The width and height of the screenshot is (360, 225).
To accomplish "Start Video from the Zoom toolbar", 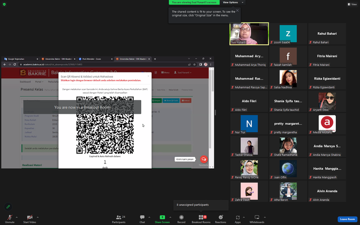I will [x=30, y=219].
